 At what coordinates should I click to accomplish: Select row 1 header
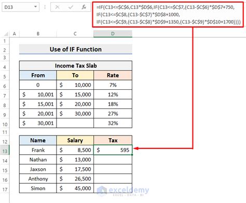[5, 41]
